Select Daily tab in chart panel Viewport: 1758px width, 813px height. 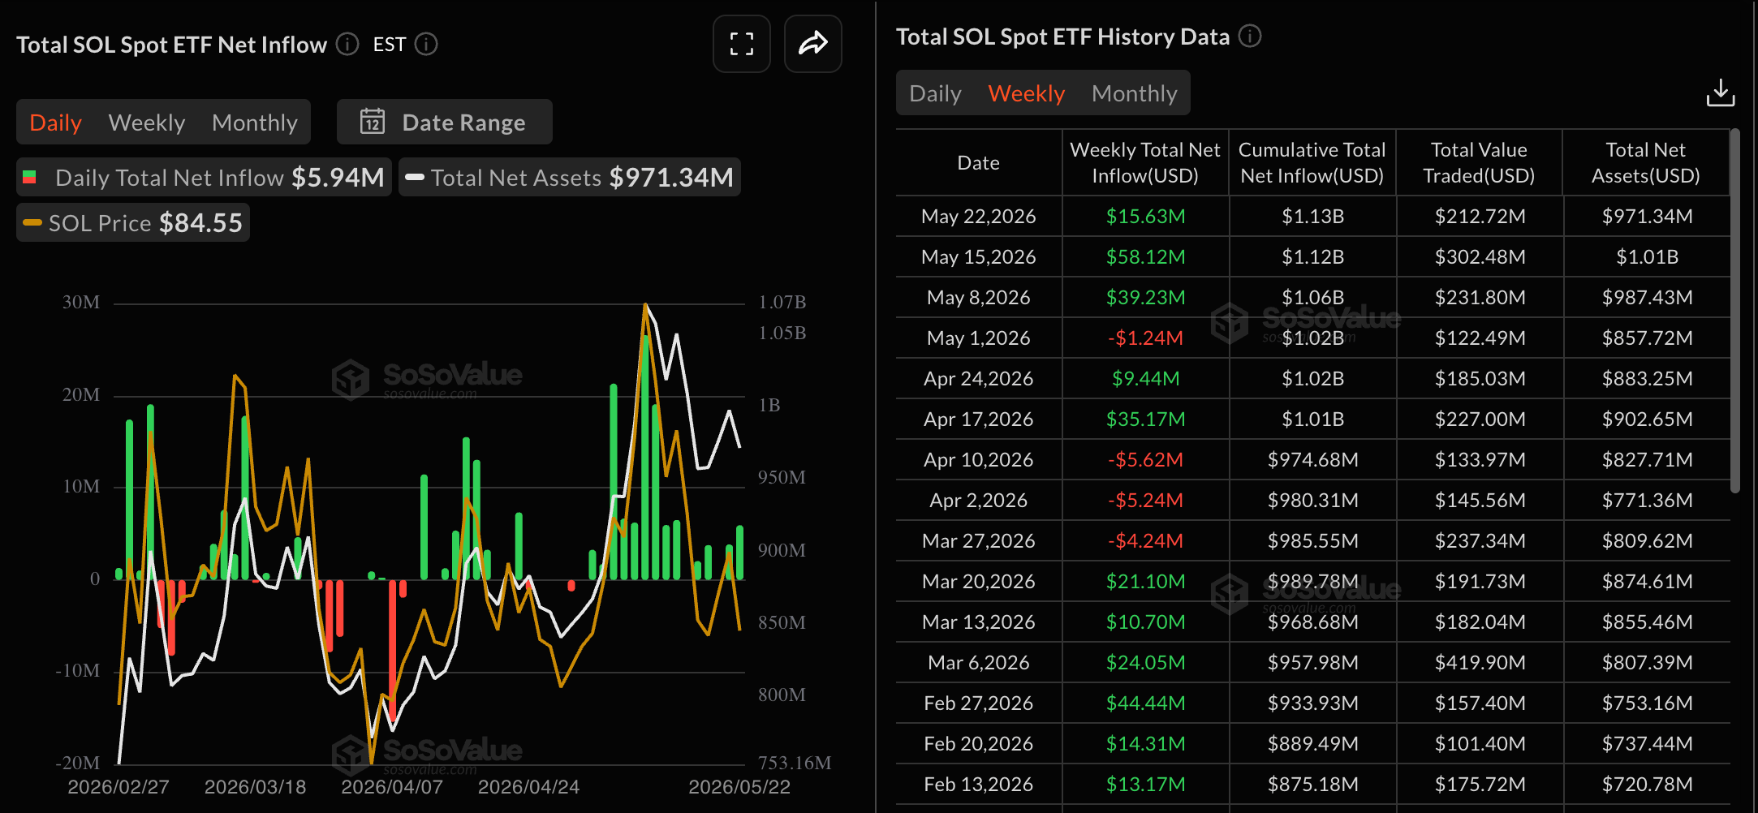click(55, 123)
